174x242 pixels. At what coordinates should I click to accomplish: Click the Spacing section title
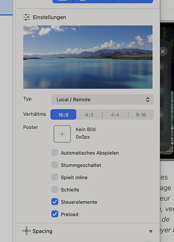coord(43,231)
